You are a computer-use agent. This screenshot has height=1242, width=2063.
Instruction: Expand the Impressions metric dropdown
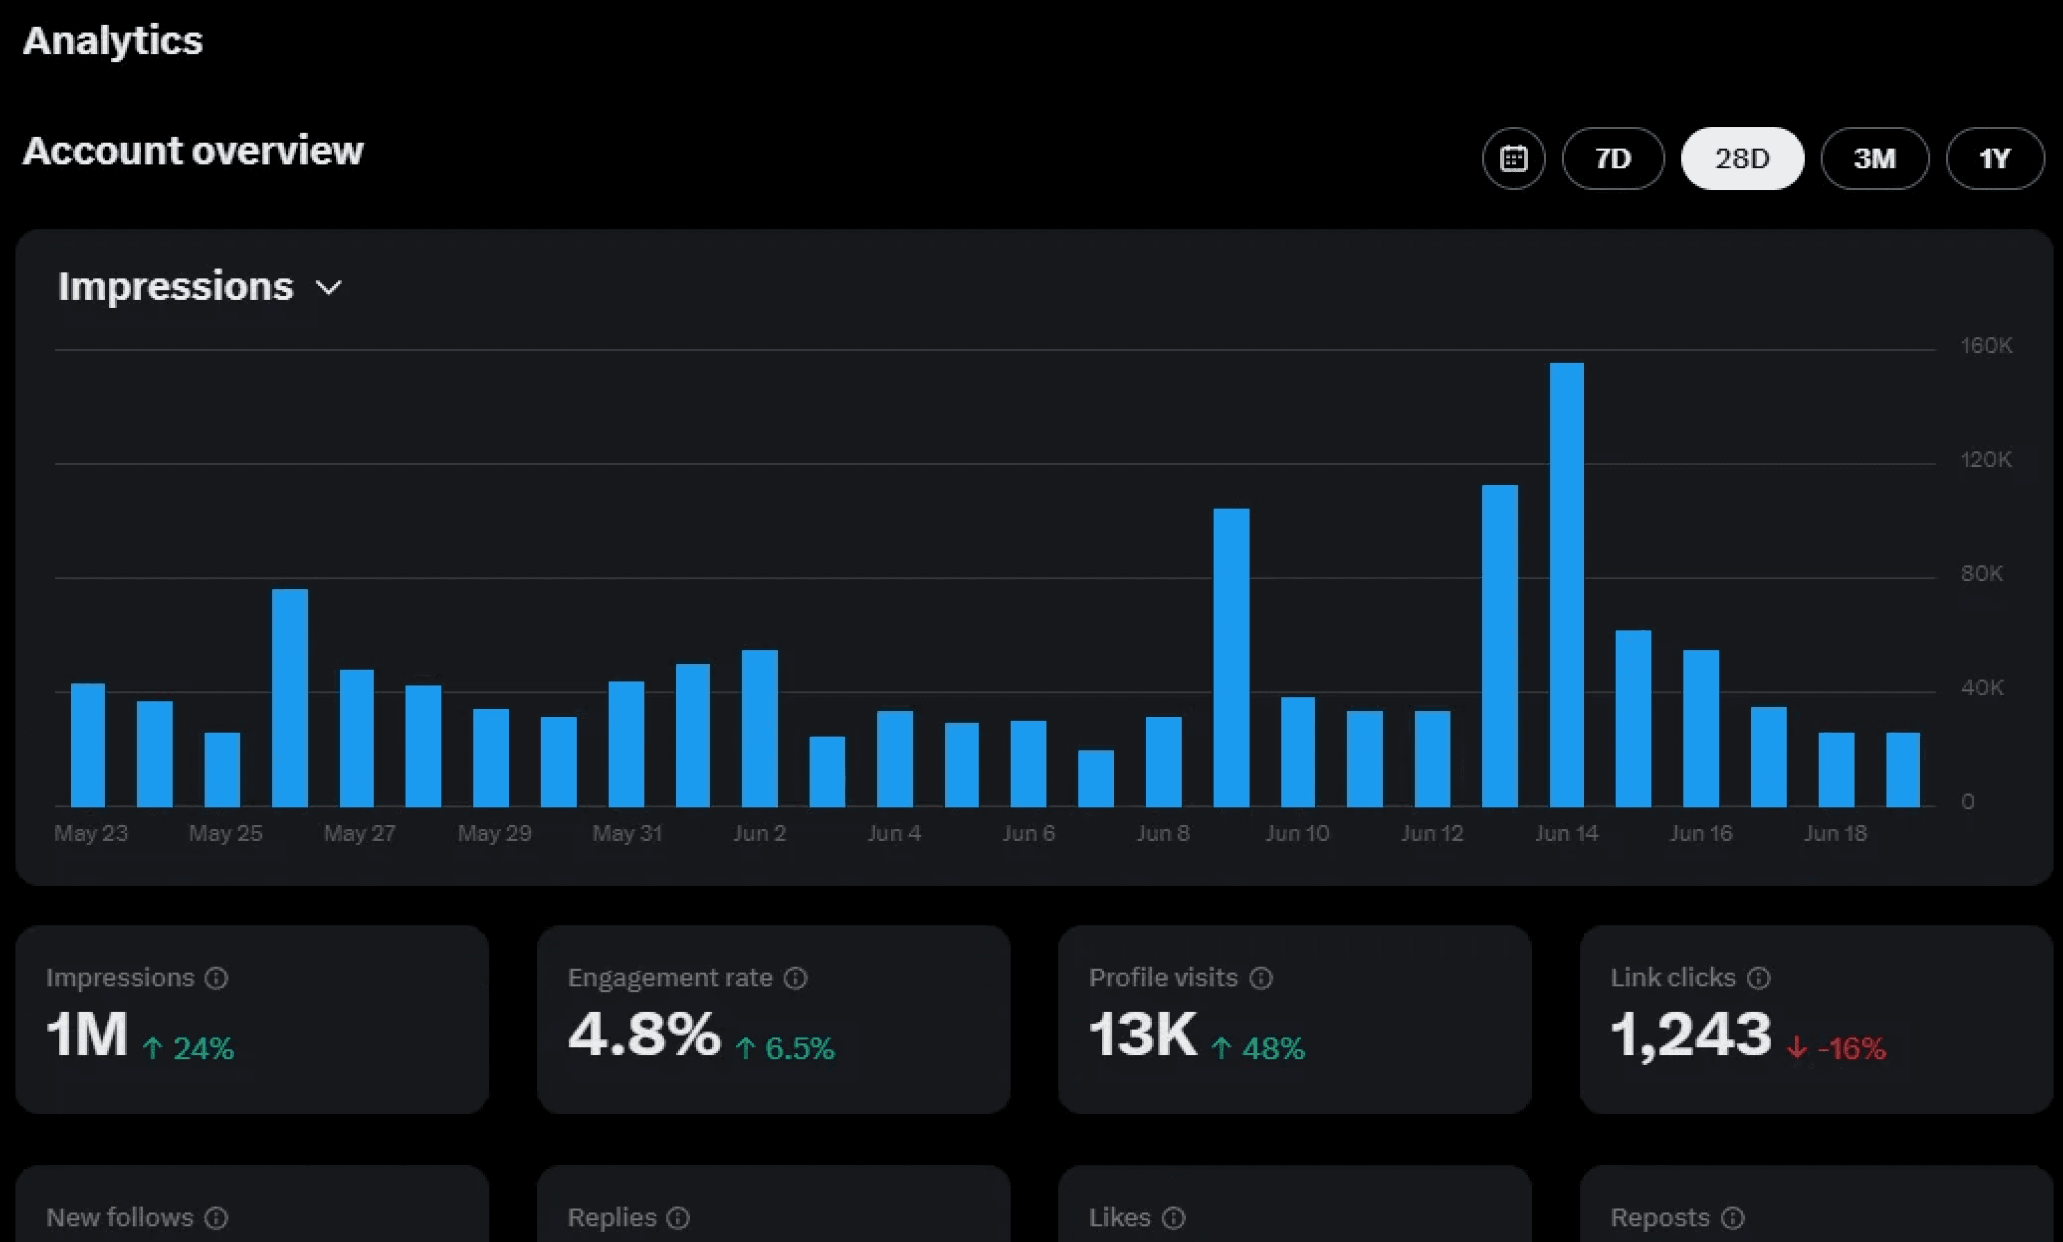click(x=201, y=287)
